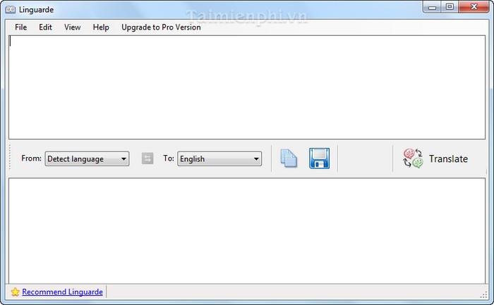Screen dimensions: 494x305
Task: Open the Help menu
Action: [101, 27]
